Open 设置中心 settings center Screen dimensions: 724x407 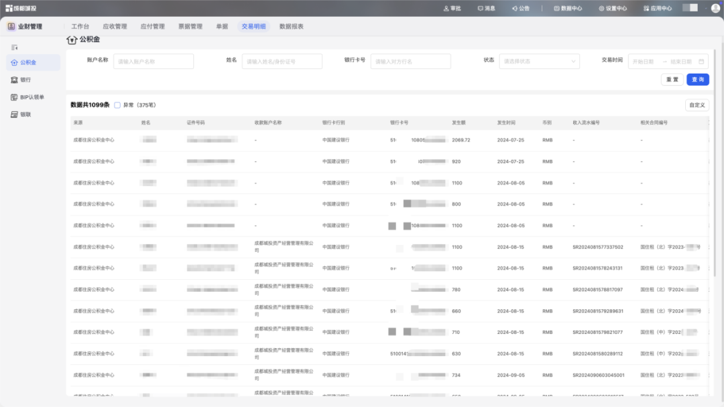[612, 8]
